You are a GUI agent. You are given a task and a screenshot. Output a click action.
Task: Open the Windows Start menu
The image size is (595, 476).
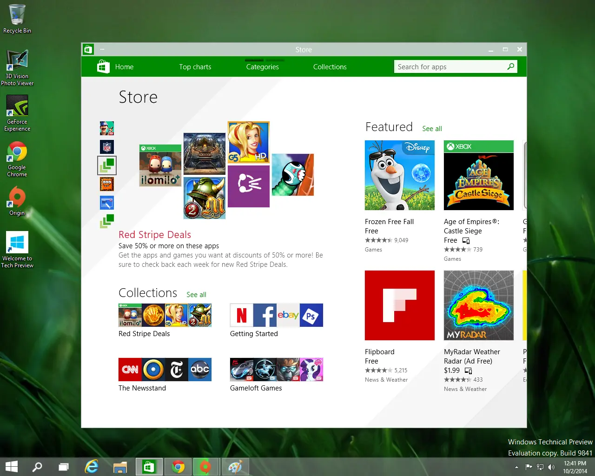(12, 467)
